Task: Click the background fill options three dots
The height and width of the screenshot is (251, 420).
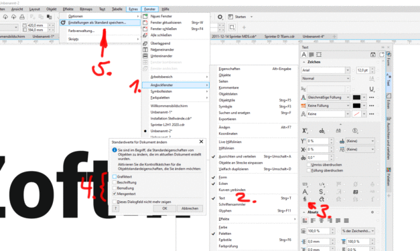Action: point(372,105)
